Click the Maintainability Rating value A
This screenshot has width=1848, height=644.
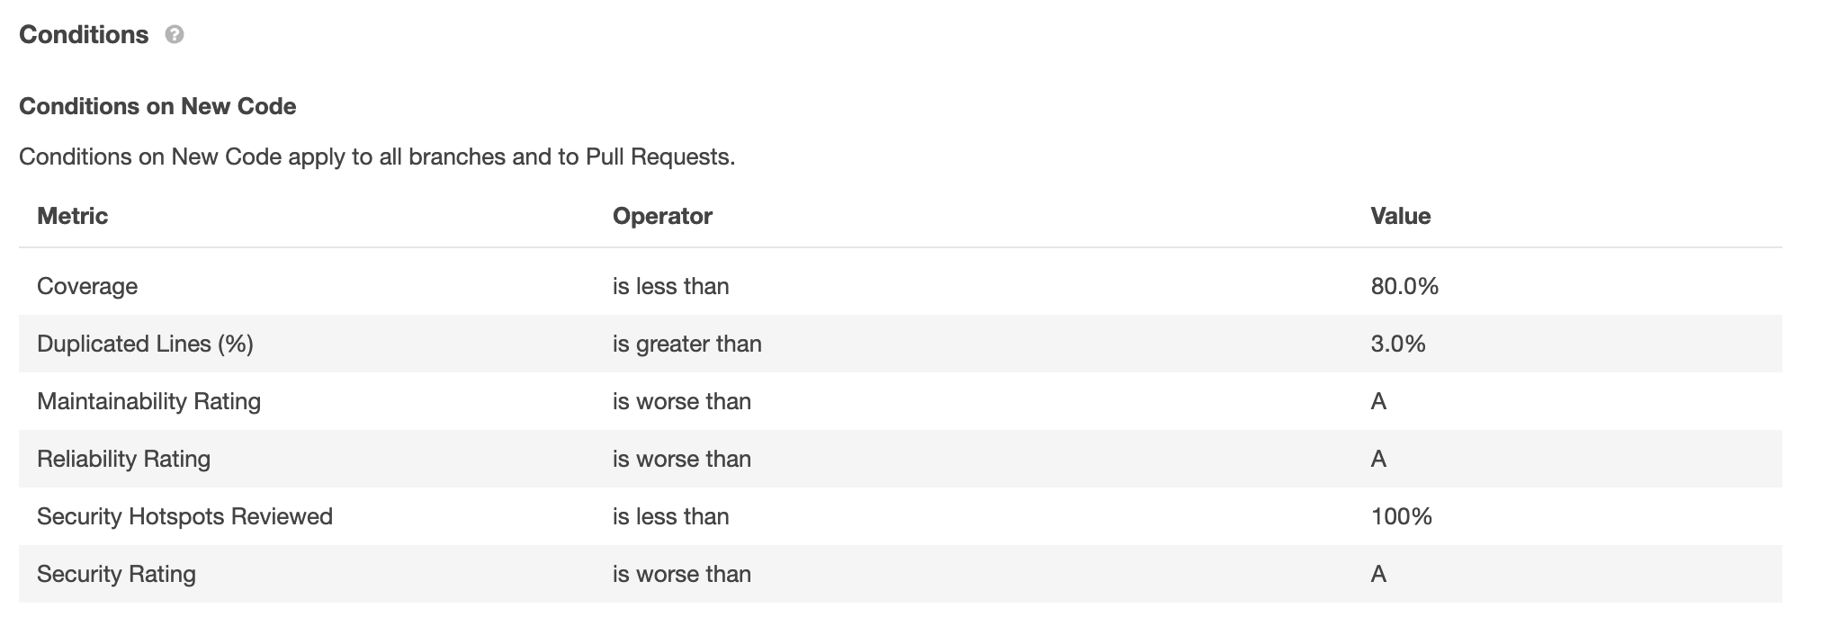click(x=1378, y=401)
